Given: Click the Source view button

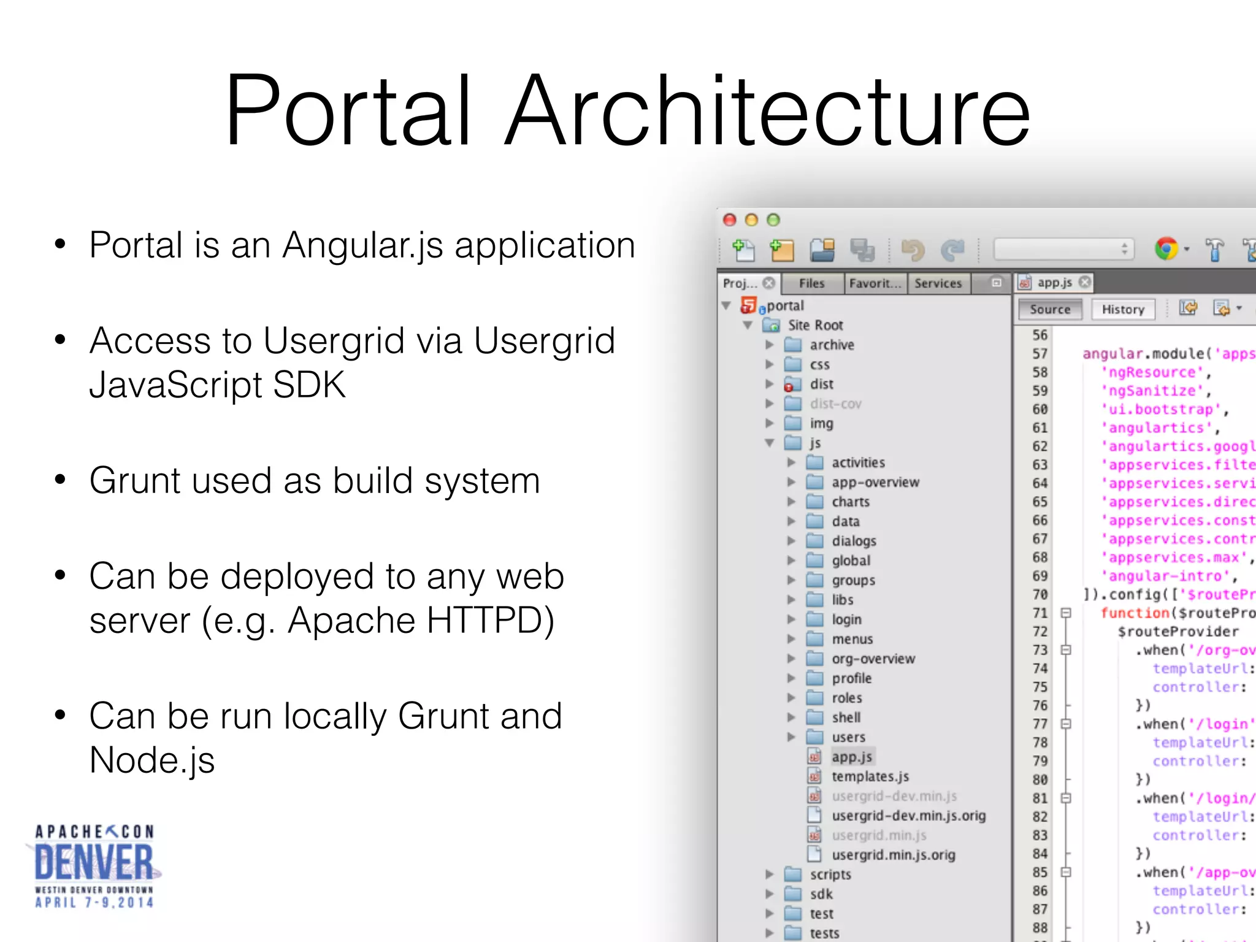Looking at the screenshot, I should [1050, 310].
